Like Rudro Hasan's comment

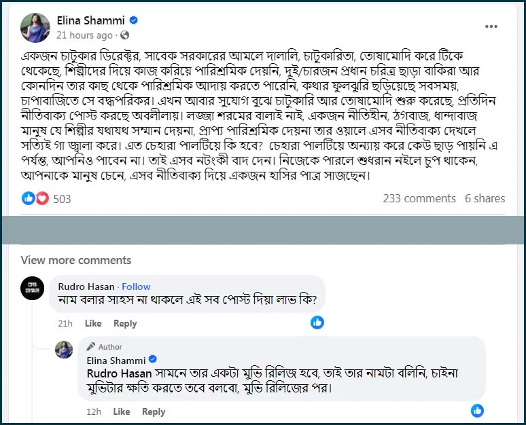[93, 323]
